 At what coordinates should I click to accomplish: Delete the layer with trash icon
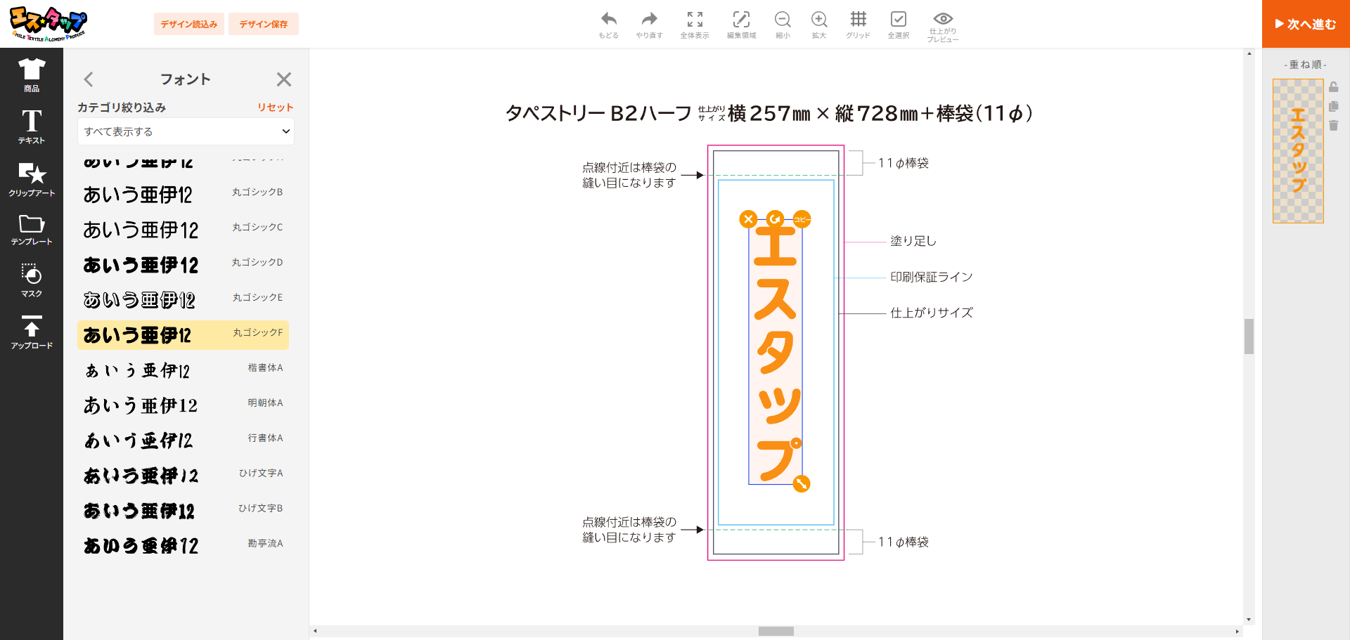(x=1333, y=126)
